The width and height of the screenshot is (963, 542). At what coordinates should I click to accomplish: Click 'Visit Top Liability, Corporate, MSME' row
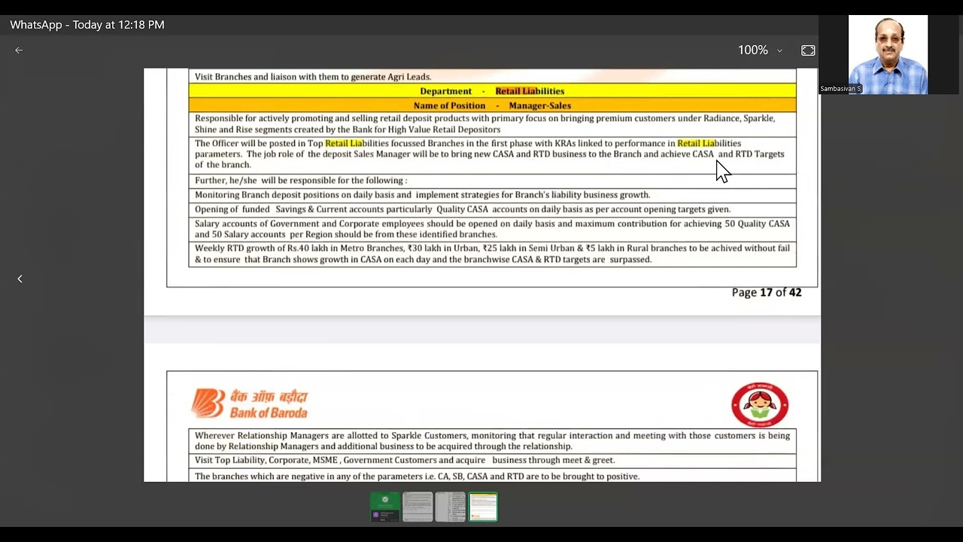[x=492, y=460]
